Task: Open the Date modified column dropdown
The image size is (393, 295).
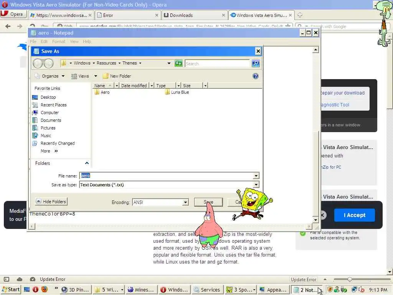Action: tap(152, 86)
